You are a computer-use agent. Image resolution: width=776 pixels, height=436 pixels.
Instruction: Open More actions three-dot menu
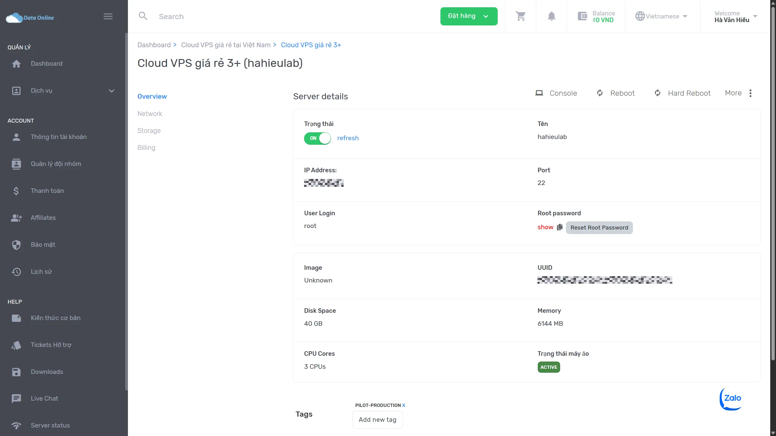tap(750, 93)
